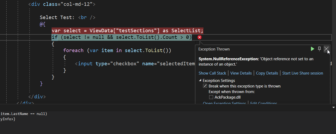Tick the AckPackage.dll checkbox

tap(211, 97)
